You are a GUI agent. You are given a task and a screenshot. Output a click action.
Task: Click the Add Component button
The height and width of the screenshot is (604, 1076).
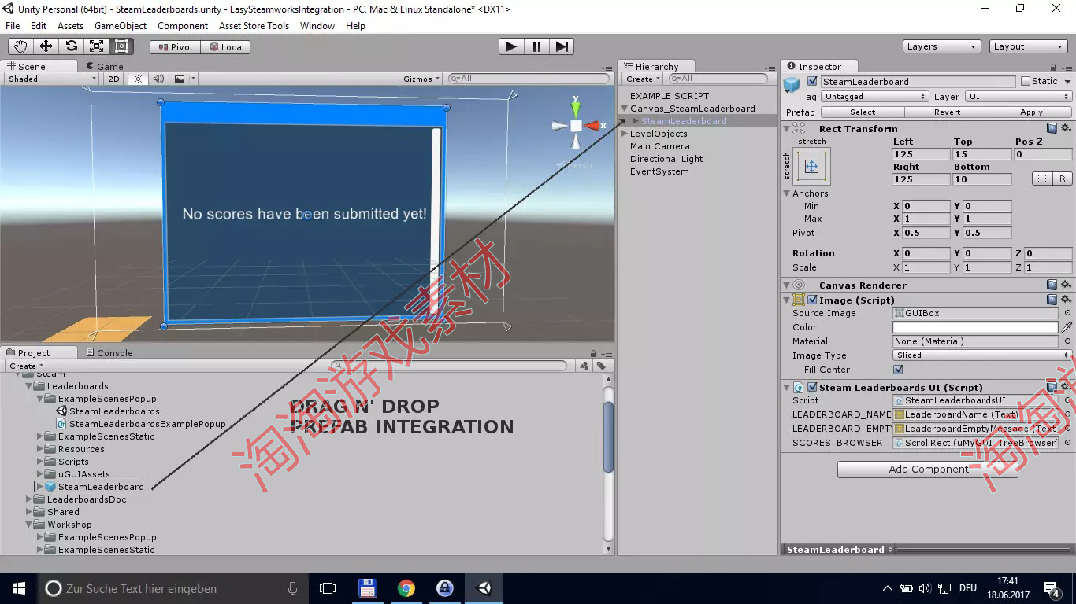(928, 470)
